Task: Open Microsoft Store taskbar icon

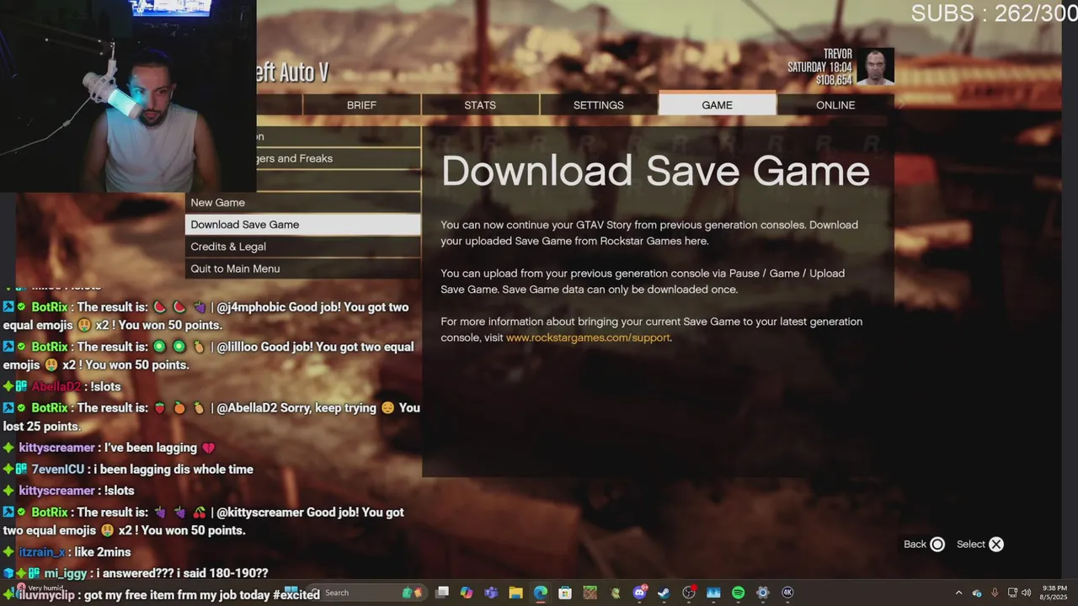Action: 565,593
